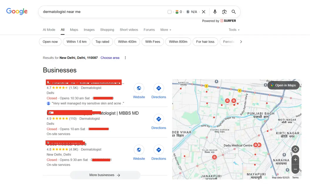This screenshot has height=184, width=310.
Task: Toggle the Surfer checkbox in the search bar
Action: [x=170, y=12]
